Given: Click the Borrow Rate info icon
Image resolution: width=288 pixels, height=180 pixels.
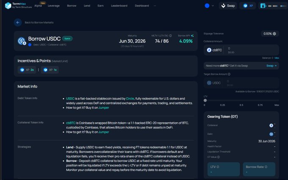Looking at the screenshot, I should (266, 167).
